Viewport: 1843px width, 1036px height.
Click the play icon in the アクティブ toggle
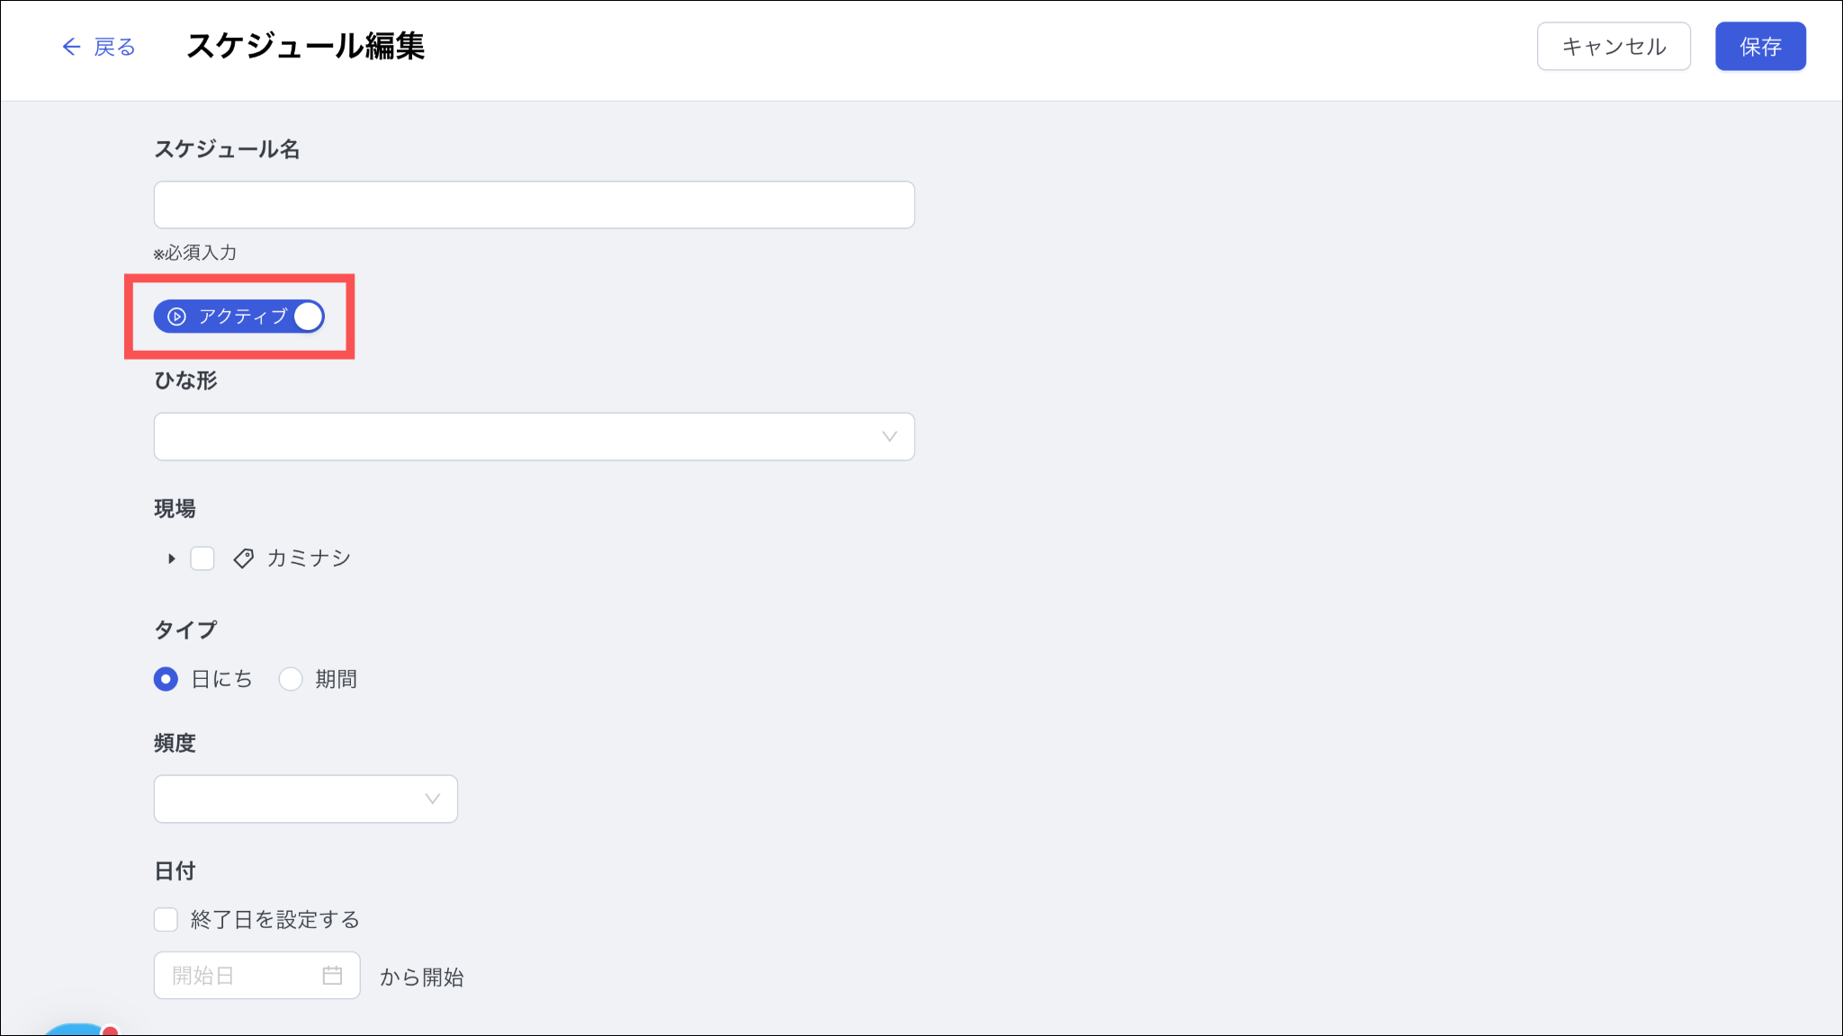(x=177, y=317)
